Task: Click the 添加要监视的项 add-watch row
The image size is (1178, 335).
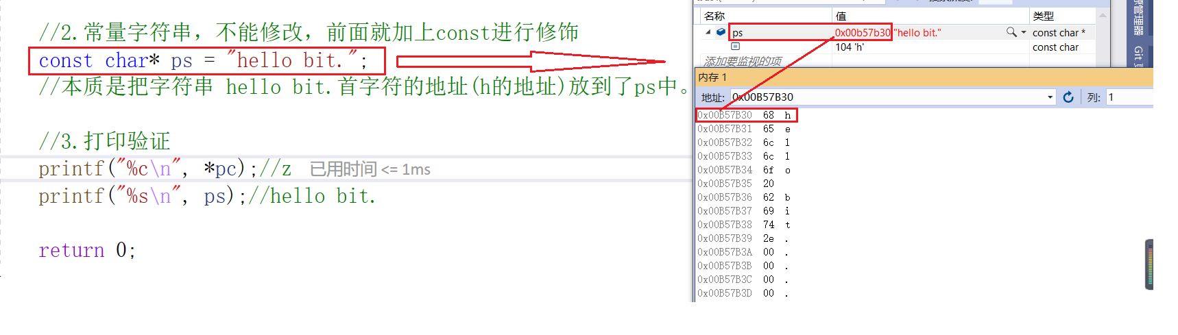Action: 743,61
